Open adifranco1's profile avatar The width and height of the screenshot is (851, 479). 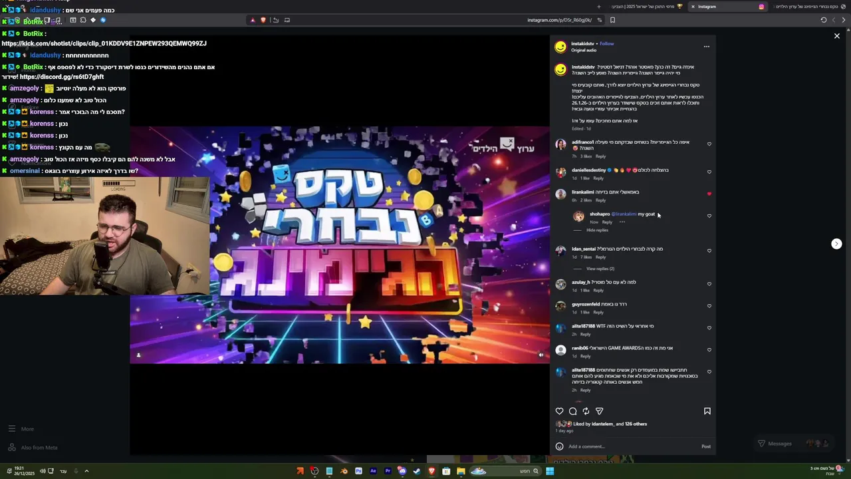tap(560, 144)
